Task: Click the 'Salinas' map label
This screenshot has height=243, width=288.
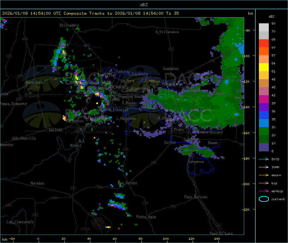Action: [x=55, y=130]
